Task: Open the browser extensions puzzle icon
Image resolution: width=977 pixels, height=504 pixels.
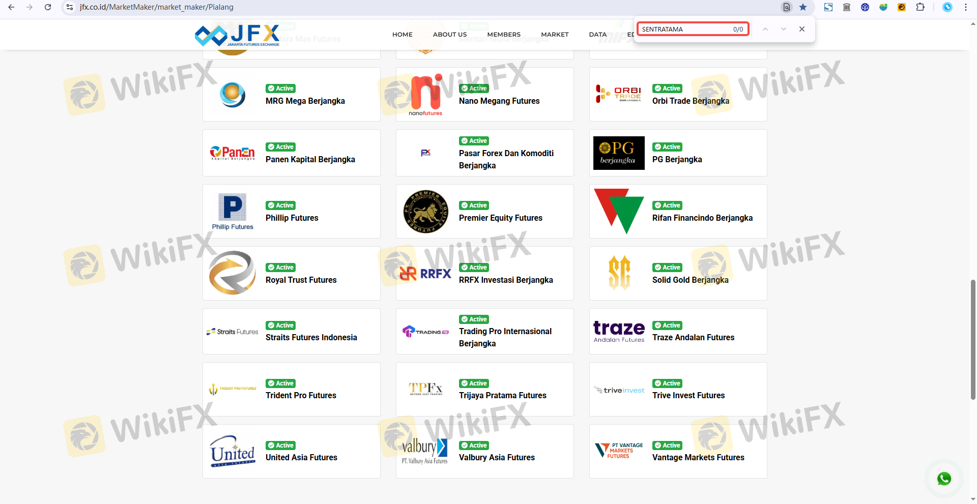Action: click(x=920, y=7)
